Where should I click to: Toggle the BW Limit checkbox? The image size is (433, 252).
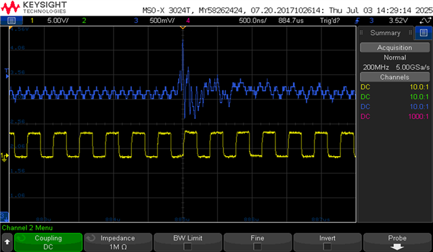[187, 246]
